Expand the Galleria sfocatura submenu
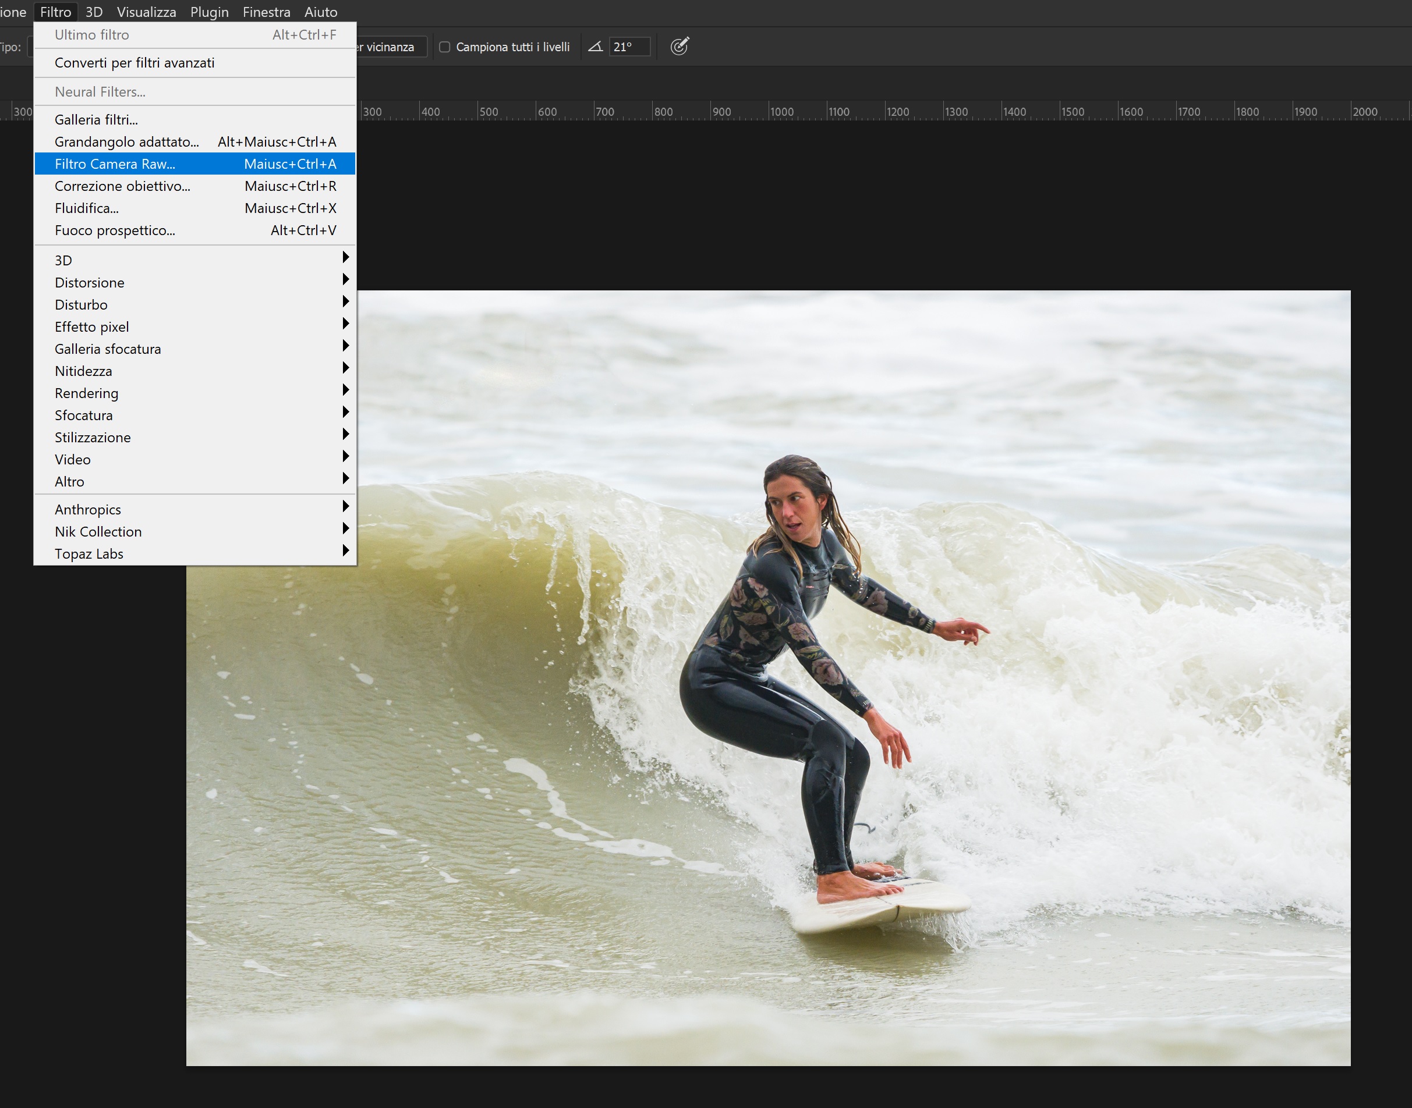Screen dimensions: 1412x1108 point(194,349)
